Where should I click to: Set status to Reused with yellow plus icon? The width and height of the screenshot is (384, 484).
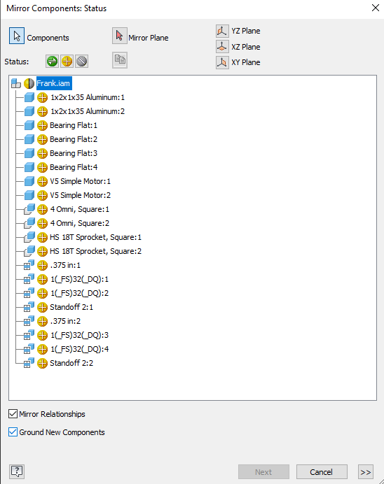pyautogui.click(x=67, y=61)
